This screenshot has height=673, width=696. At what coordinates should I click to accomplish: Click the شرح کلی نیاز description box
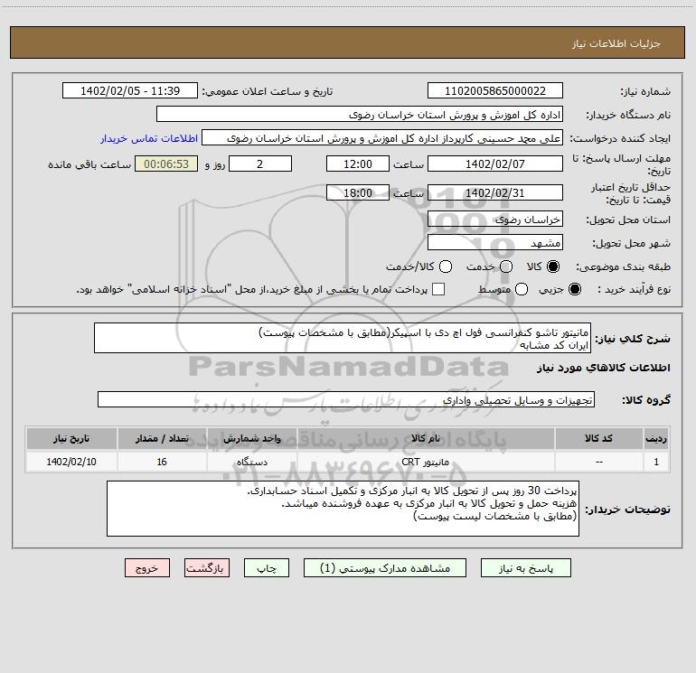point(343,339)
